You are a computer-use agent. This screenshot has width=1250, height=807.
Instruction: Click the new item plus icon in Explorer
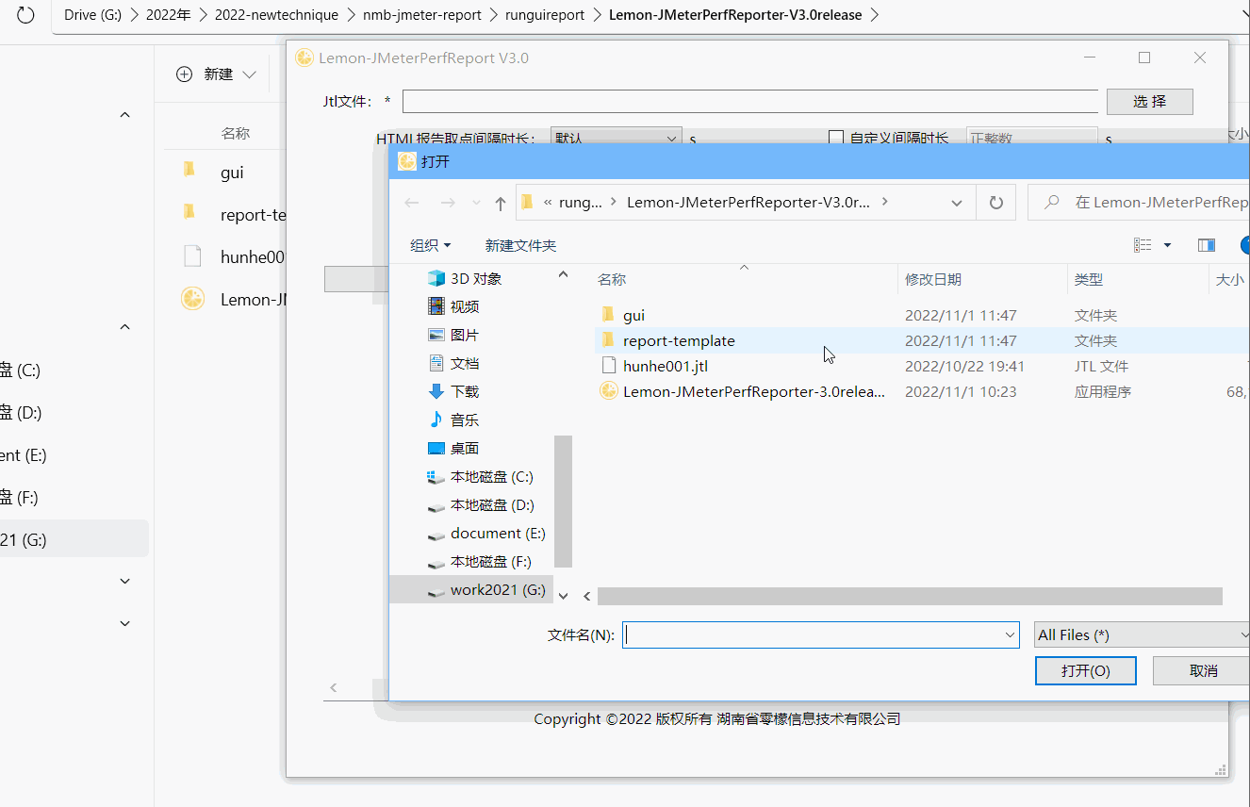185,74
